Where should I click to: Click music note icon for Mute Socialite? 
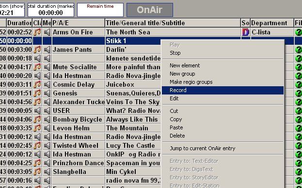37,67
